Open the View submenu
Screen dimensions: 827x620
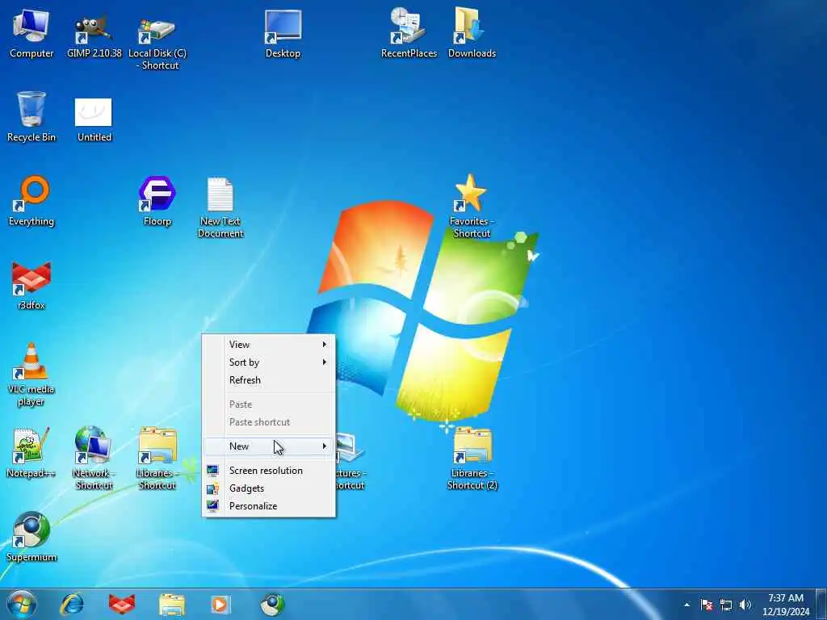tap(269, 344)
